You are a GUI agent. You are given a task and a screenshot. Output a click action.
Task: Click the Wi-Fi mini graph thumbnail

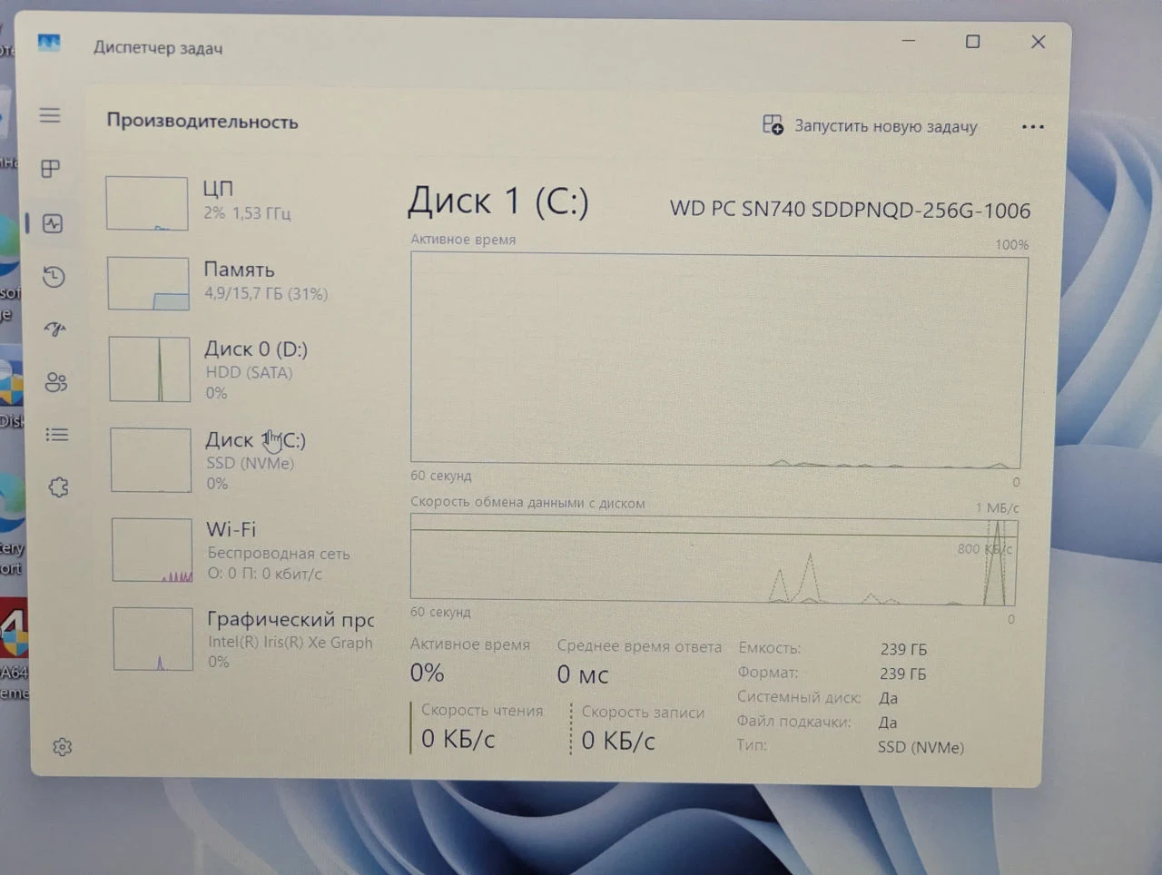pos(153,550)
